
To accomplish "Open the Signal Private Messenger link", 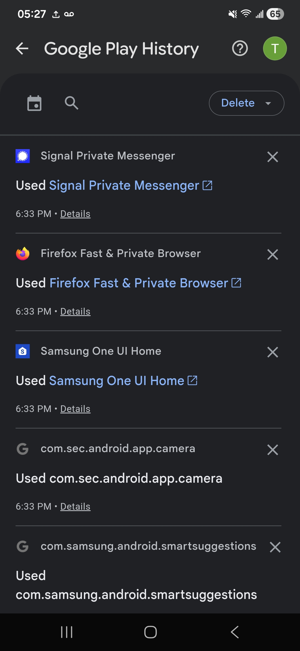I will (x=131, y=186).
